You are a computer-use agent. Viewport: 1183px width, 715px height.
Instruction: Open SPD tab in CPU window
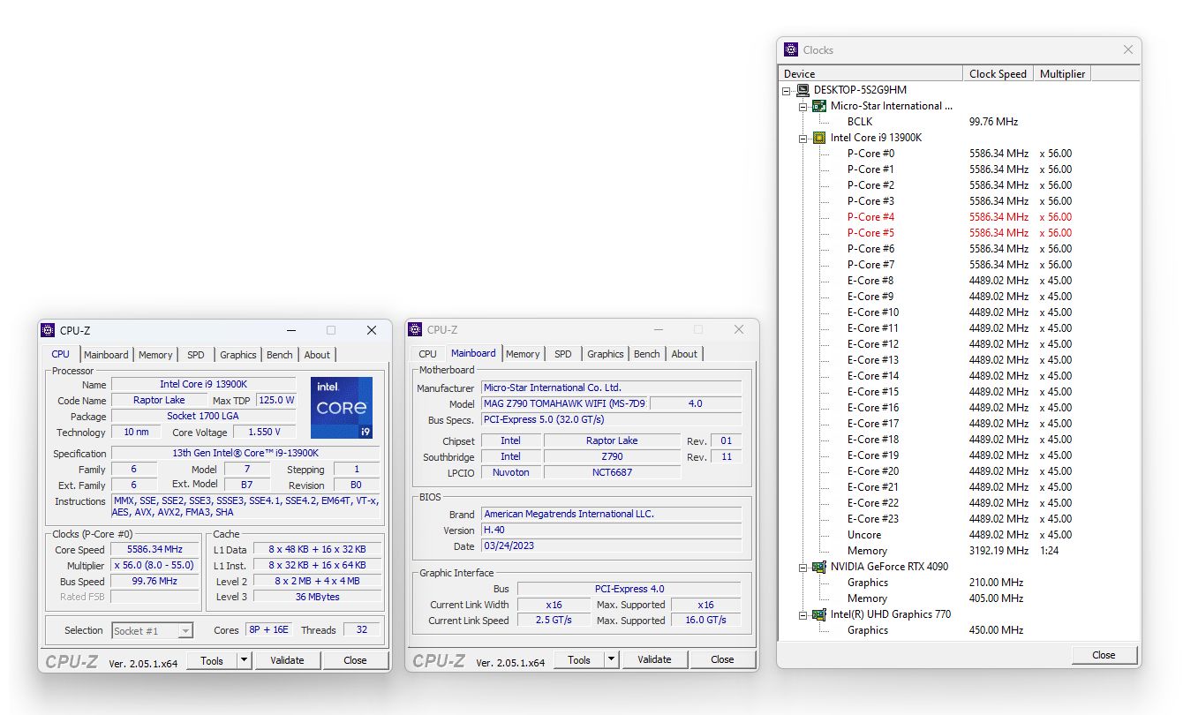coord(196,355)
